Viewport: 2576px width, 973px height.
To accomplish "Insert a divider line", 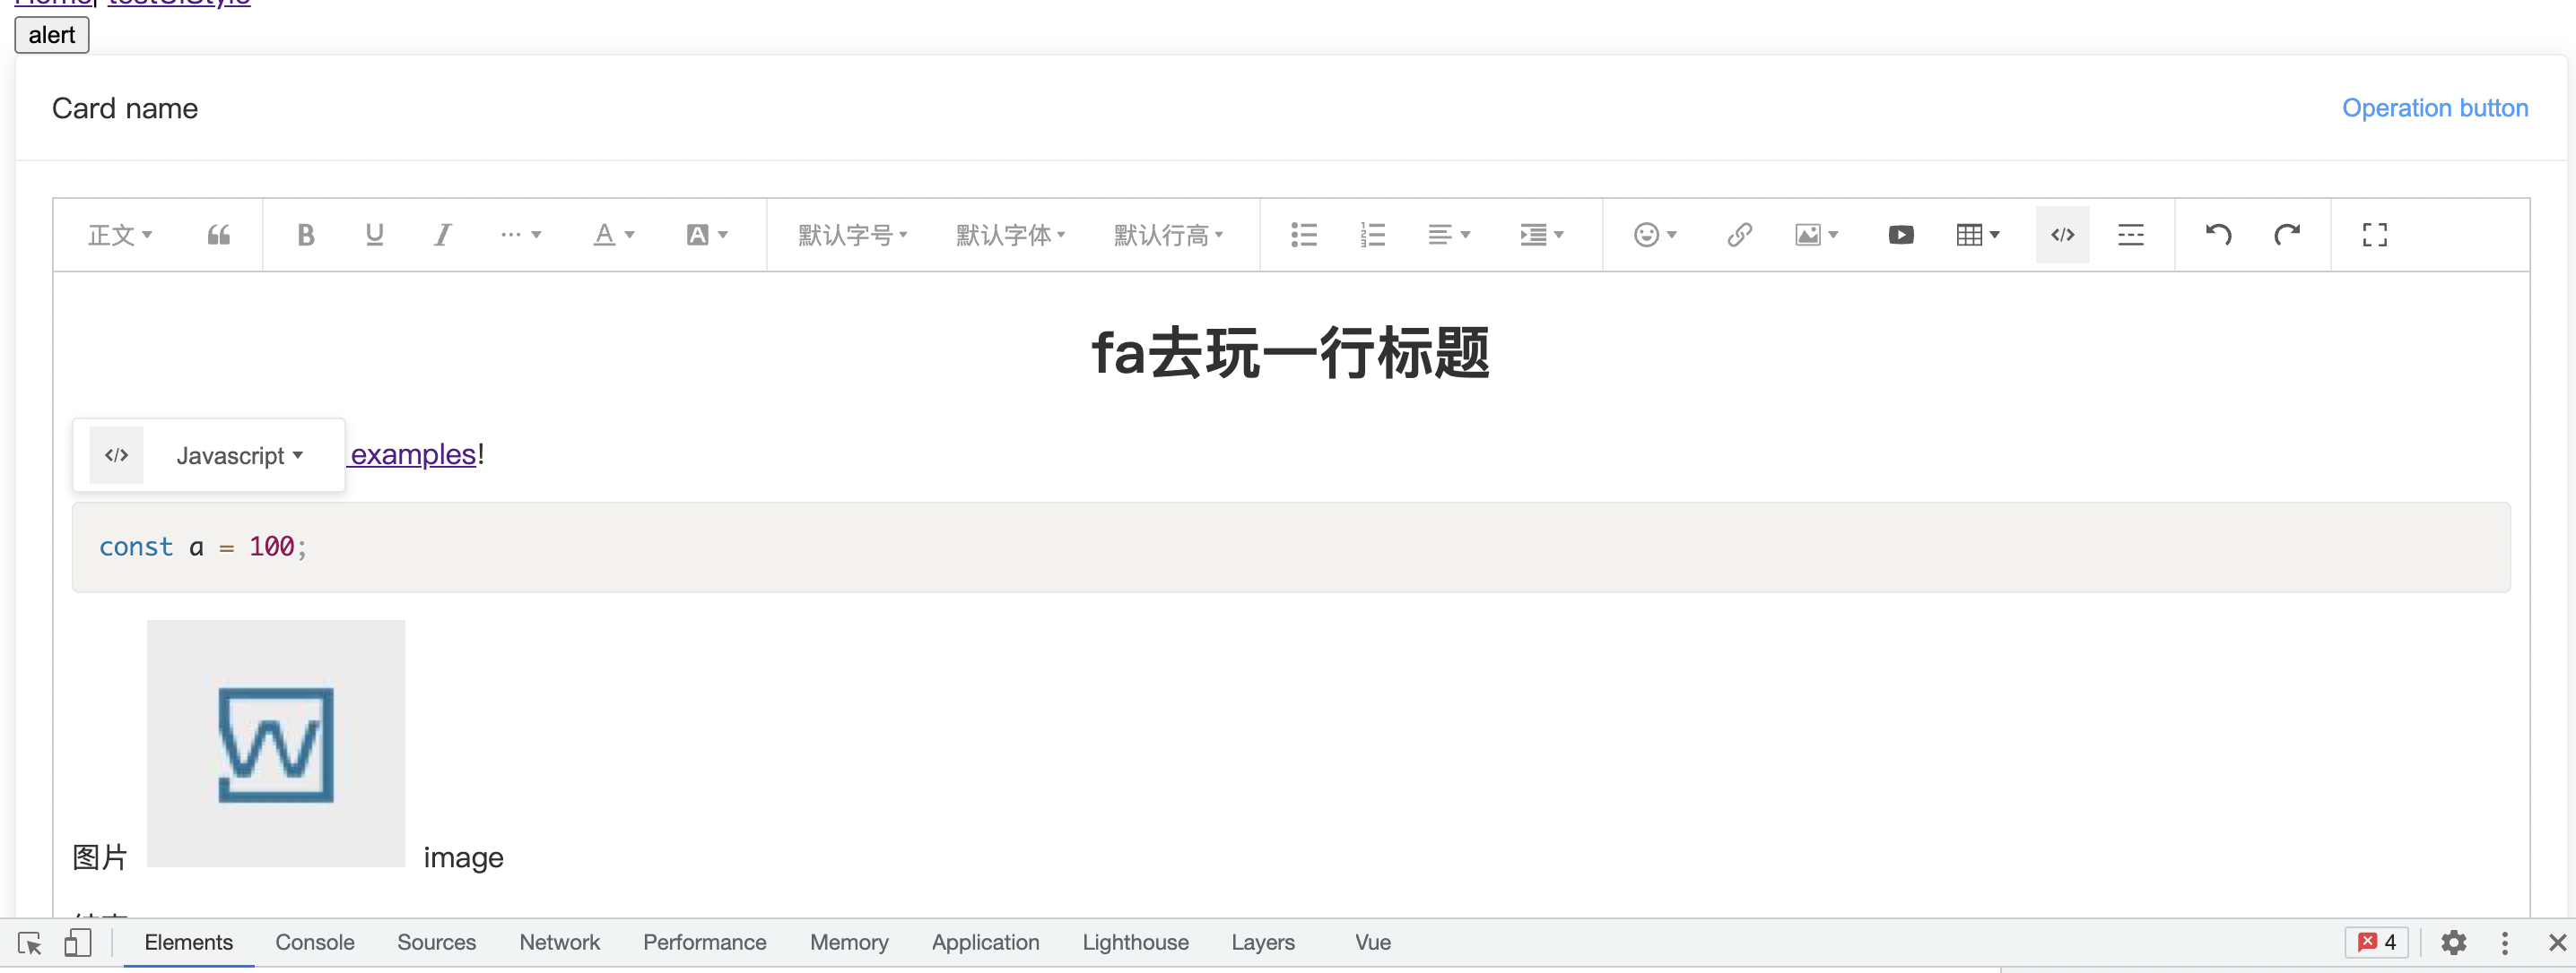I will tap(2131, 235).
